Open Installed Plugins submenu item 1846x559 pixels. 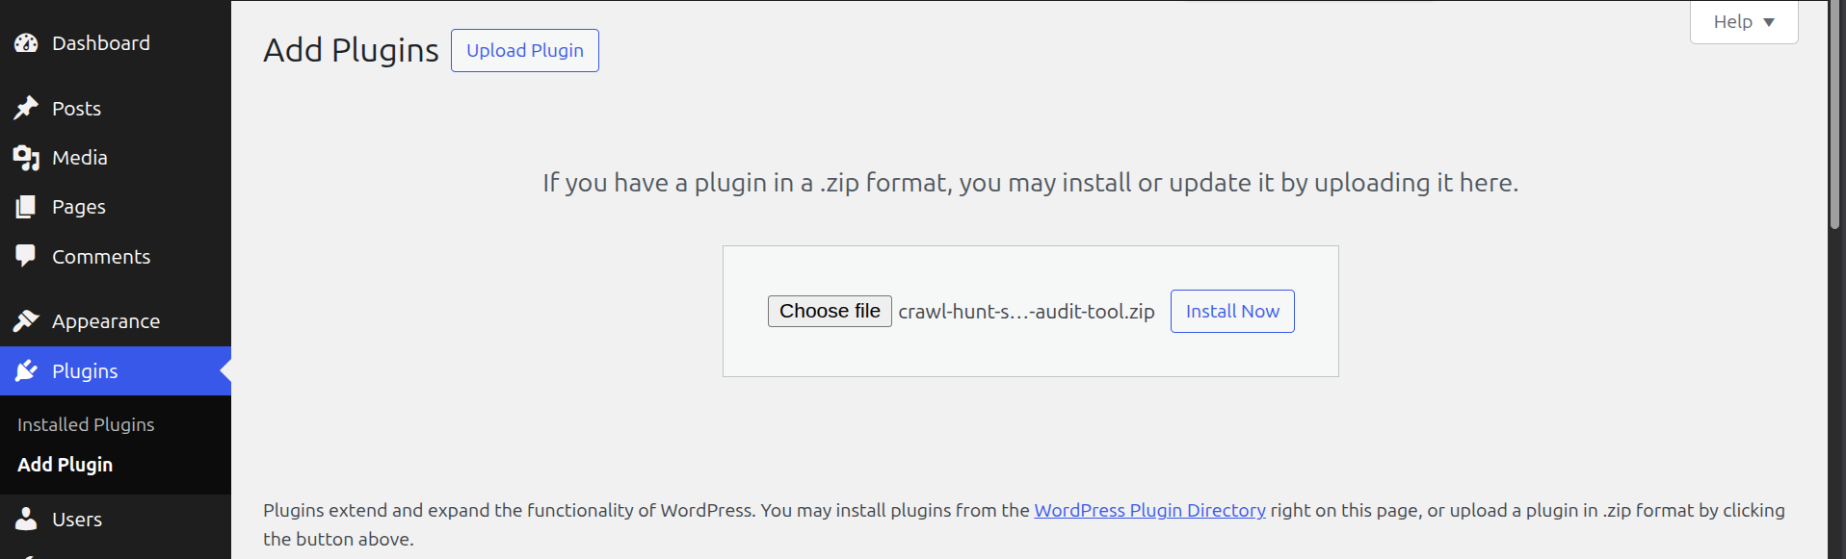[86, 424]
